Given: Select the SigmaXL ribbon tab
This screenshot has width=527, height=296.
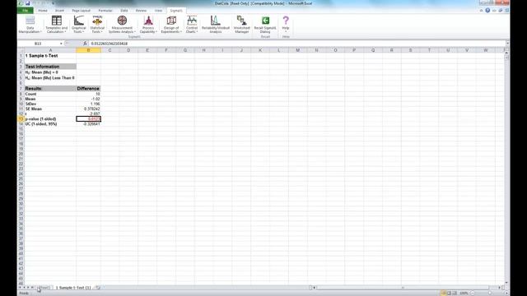Looking at the screenshot, I should click(176, 11).
